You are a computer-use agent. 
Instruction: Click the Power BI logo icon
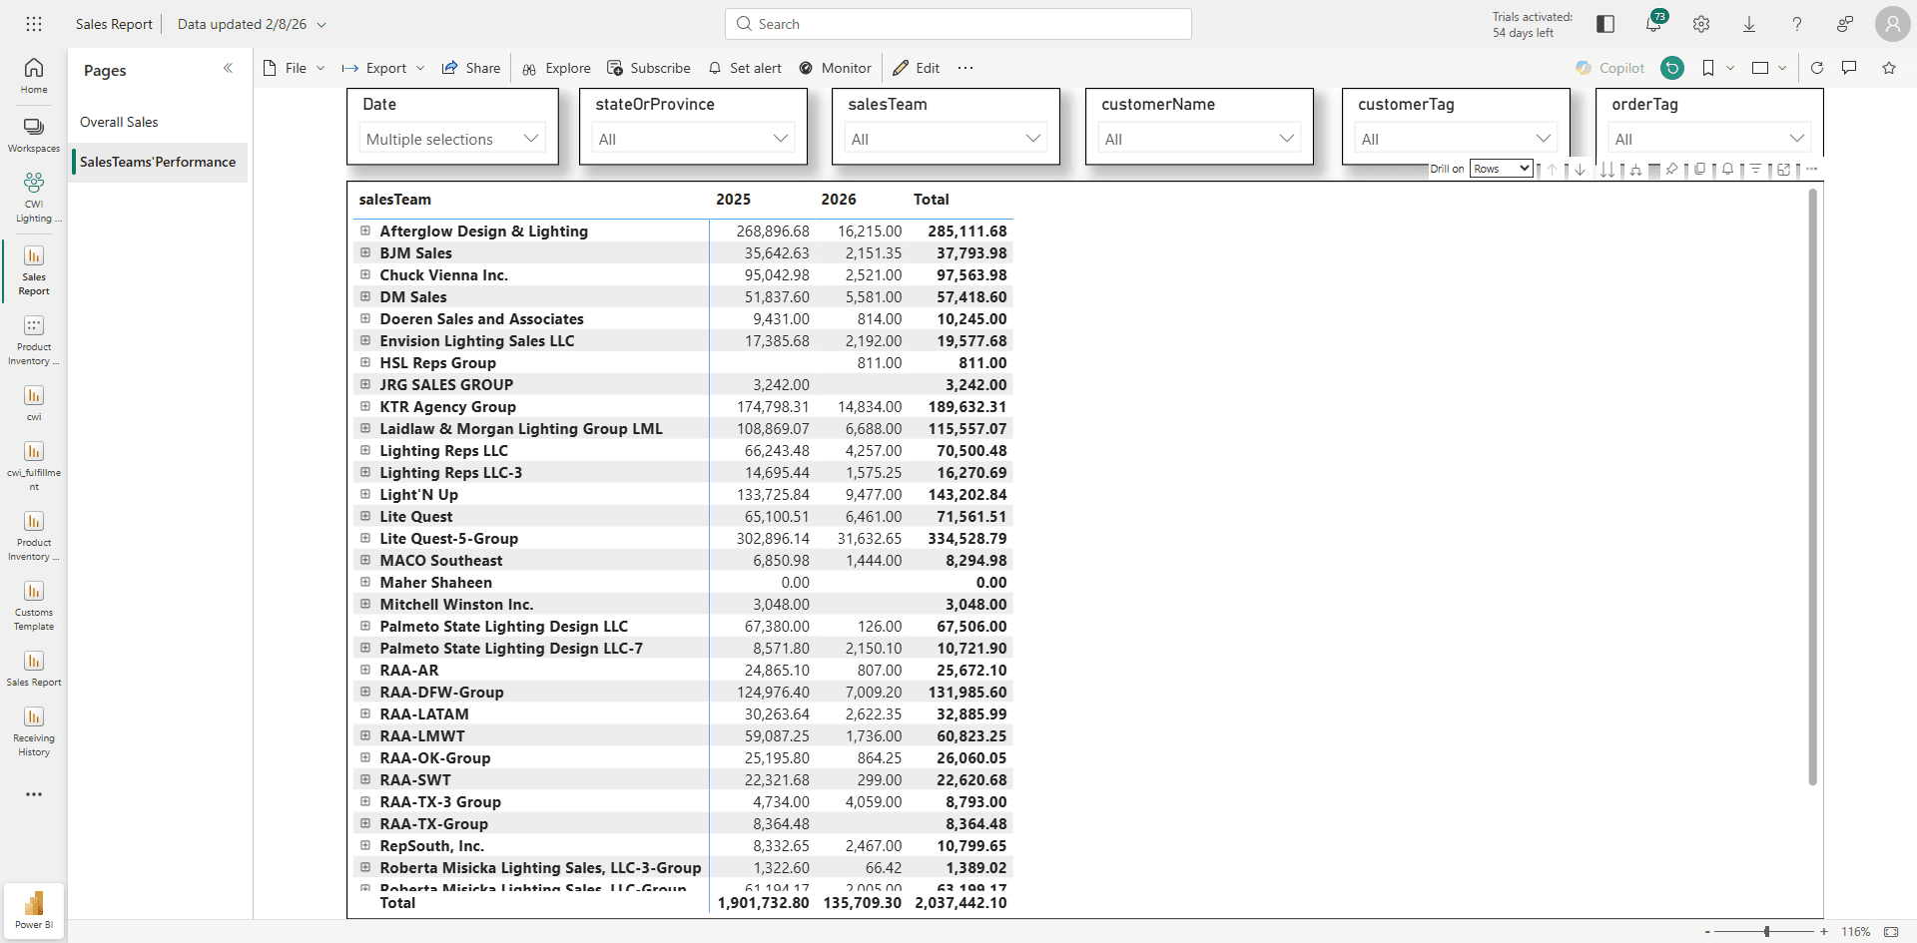34,910
